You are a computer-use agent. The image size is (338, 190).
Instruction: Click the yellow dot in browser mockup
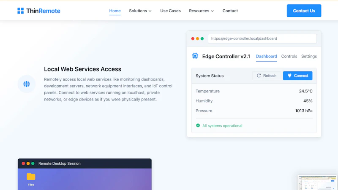point(197,38)
